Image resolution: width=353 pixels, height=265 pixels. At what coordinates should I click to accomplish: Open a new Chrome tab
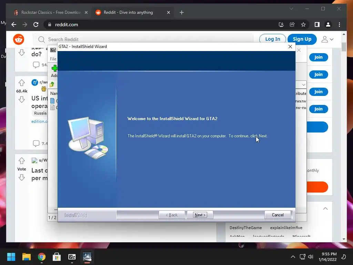pyautogui.click(x=182, y=12)
